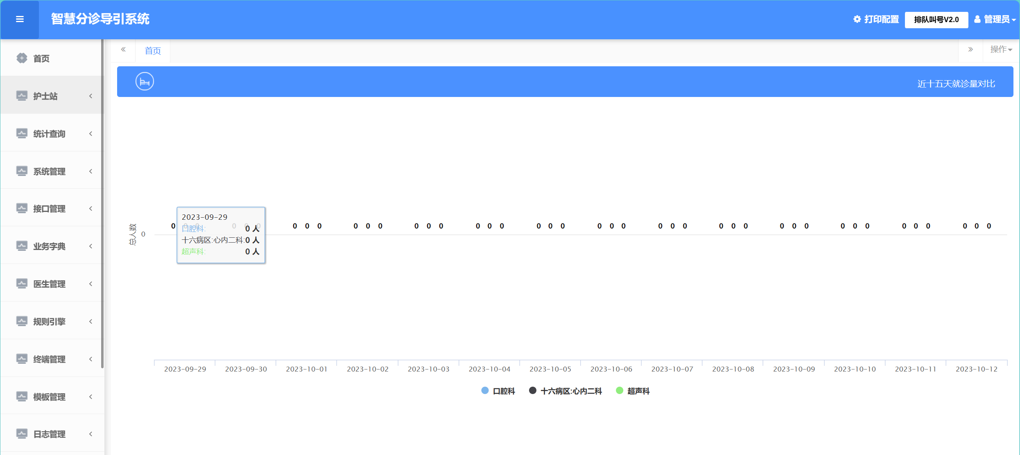Select 日志管理 menu item
The height and width of the screenshot is (455, 1020).
tap(52, 434)
